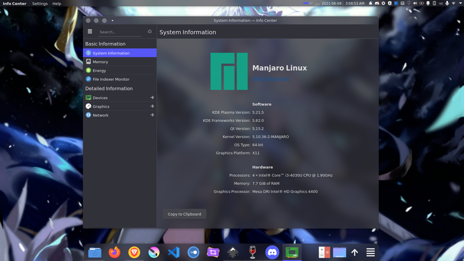Open the Manjaro website link
The width and height of the screenshot is (464, 261).
[271, 79]
